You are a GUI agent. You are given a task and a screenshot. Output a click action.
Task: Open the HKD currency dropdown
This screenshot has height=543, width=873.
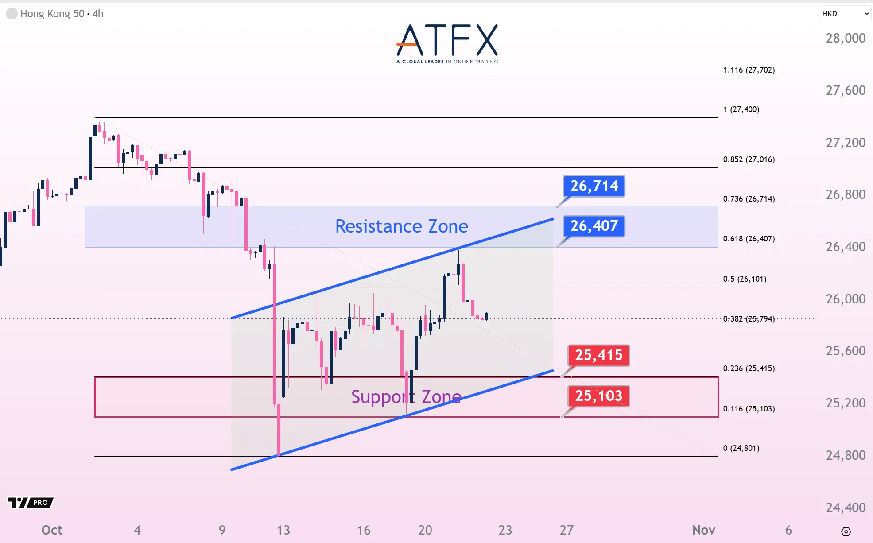point(845,14)
